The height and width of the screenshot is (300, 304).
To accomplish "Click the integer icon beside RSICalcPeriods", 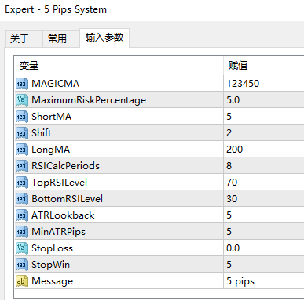I will [22, 166].
